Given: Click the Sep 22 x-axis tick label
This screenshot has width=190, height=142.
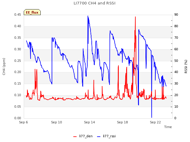Looking at the screenshot, I should [155, 122].
